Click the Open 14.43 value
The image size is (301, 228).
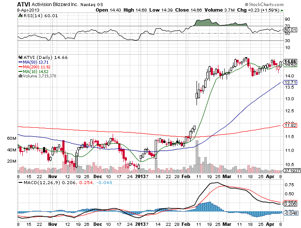click(x=108, y=10)
